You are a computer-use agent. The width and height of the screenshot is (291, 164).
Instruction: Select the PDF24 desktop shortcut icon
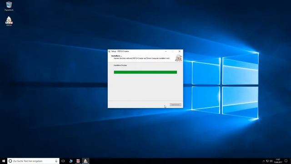(9, 21)
